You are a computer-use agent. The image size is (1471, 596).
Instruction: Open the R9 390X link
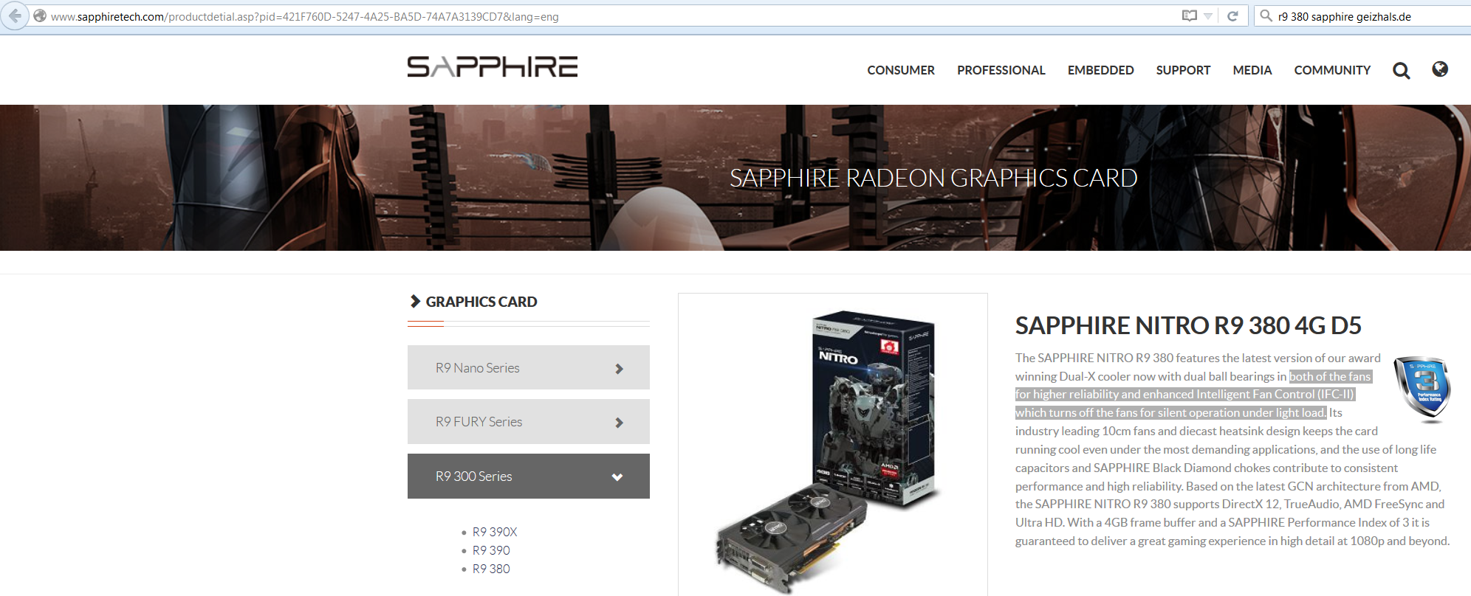[495, 532]
